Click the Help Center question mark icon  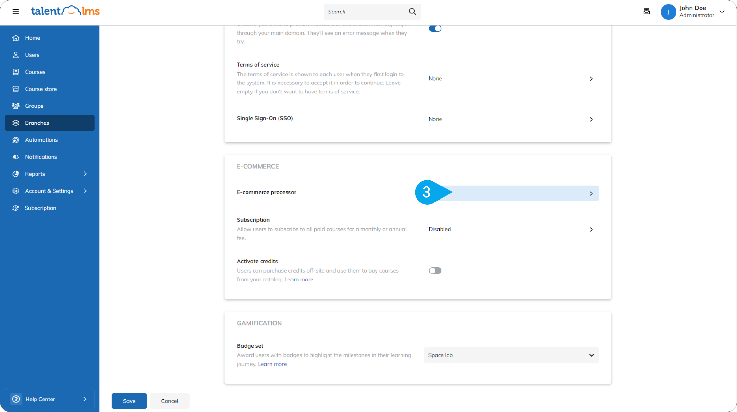coord(16,399)
